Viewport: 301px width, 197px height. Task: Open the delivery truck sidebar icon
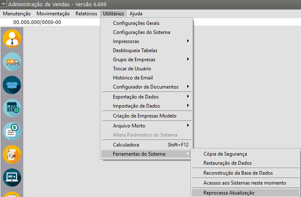12,62
